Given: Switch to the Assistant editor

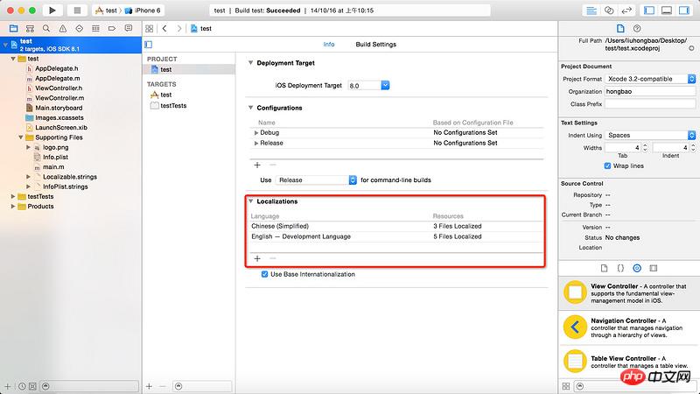Looking at the screenshot, I should click(609, 11).
